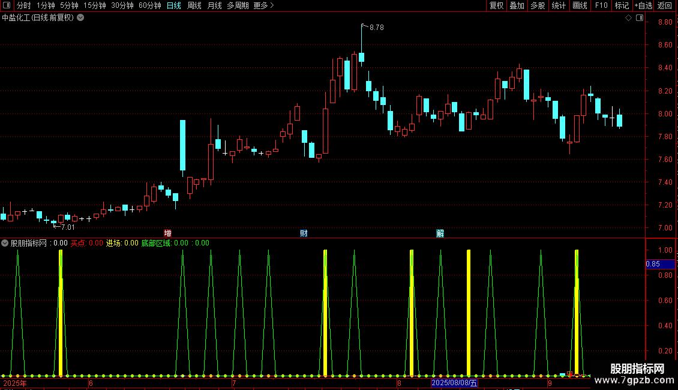The image size is (678, 390).
Task: Select the 15分钟 period
Action: (x=95, y=5)
